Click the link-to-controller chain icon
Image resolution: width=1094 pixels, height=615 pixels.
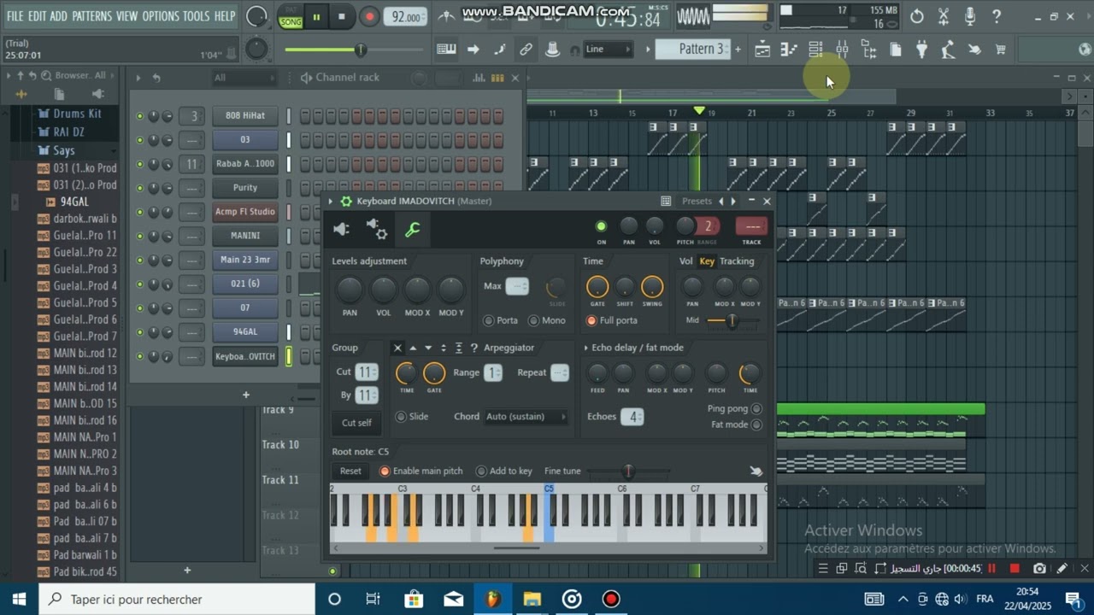[x=526, y=50]
